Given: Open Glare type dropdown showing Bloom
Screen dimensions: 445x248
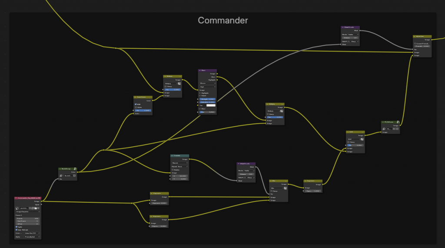Looking at the screenshot, I should [x=207, y=83].
